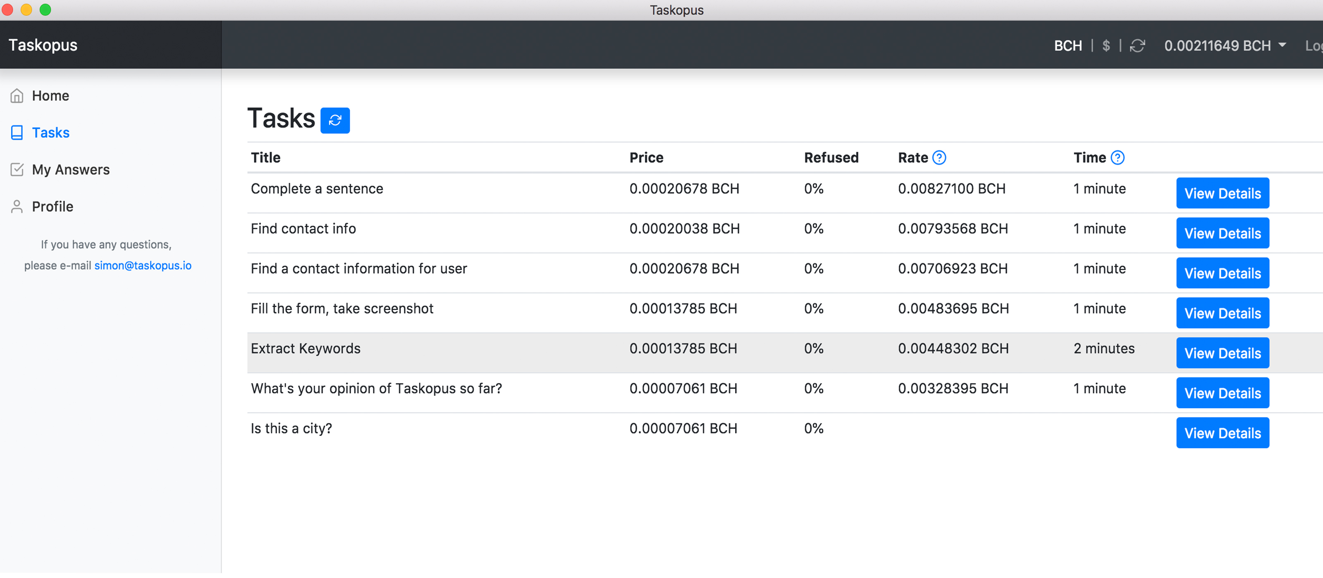This screenshot has width=1323, height=578.
Task: Open My Answers via its checkmark icon
Action: coord(17,169)
